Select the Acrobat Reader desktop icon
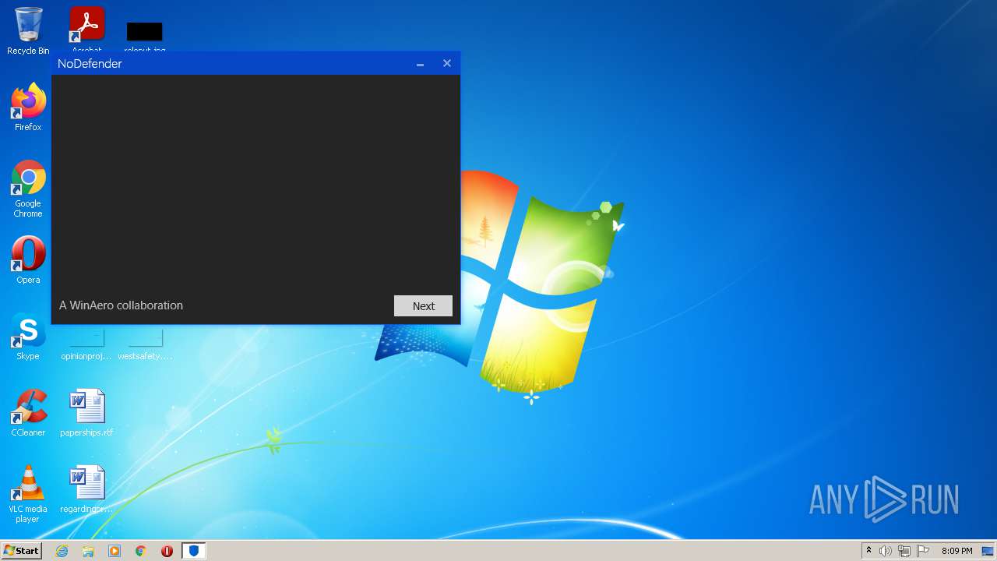The width and height of the screenshot is (997, 561). tap(87, 29)
